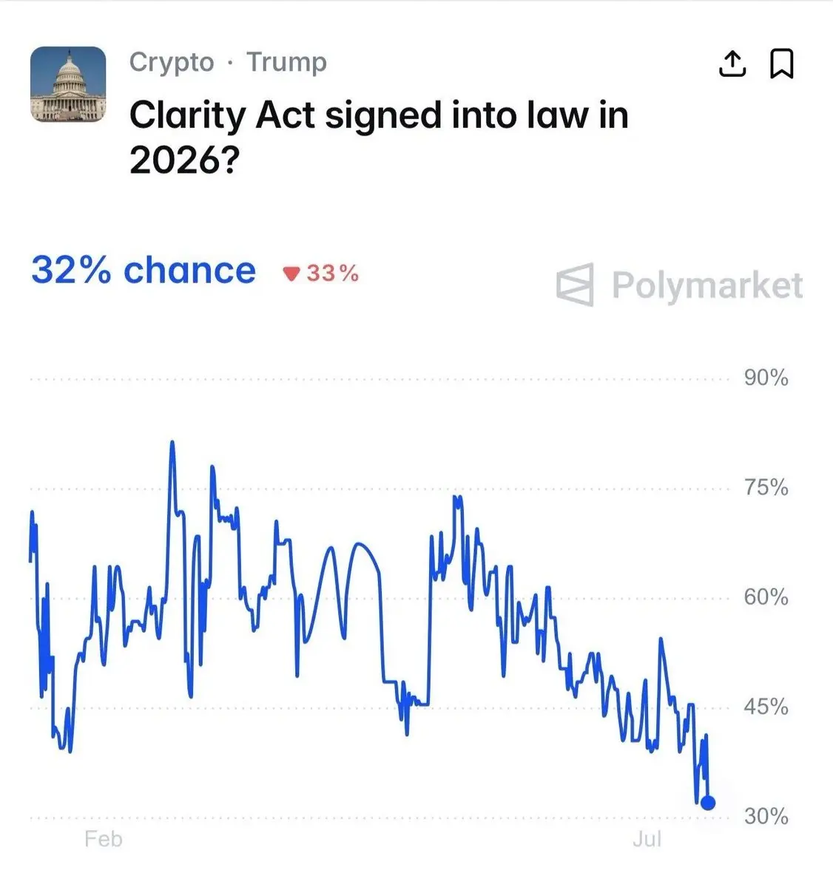Click the Polymarket logo icon
The height and width of the screenshot is (887, 833).
click(575, 285)
